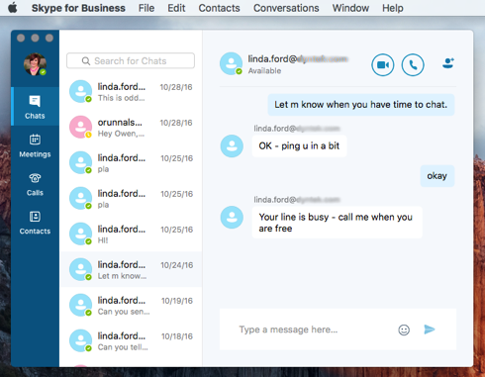Open the 10/19/16 'Can you sen...' chat
485x377 pixels.
[x=131, y=305]
